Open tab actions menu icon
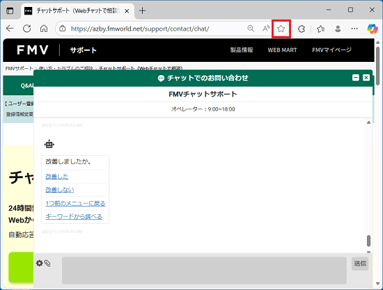Image resolution: width=383 pixels, height=290 pixels. (x=10, y=10)
